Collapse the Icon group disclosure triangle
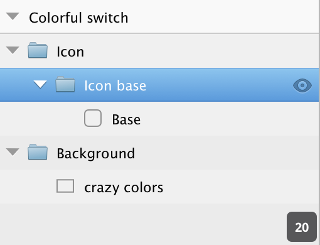This screenshot has height=245, width=320. pos(13,50)
